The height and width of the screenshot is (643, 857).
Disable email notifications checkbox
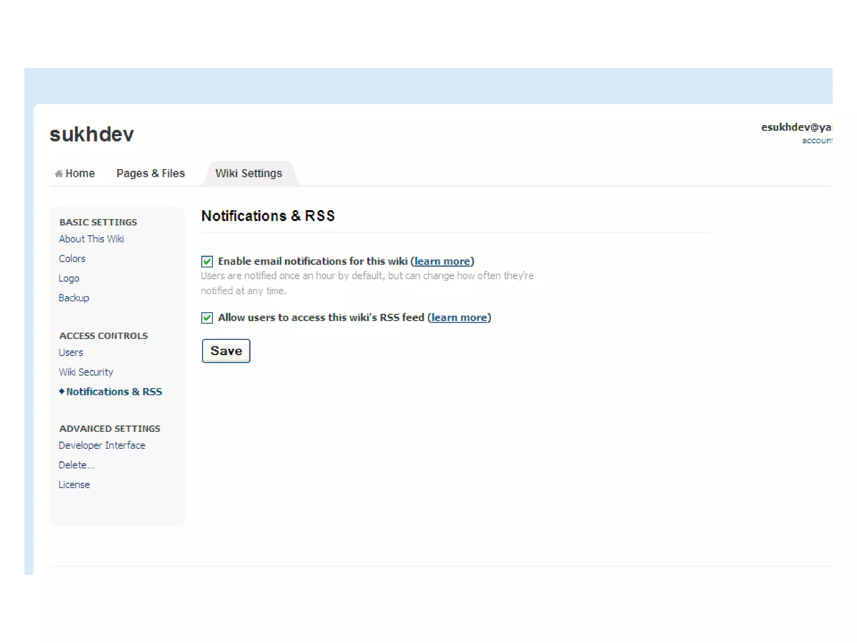point(207,262)
